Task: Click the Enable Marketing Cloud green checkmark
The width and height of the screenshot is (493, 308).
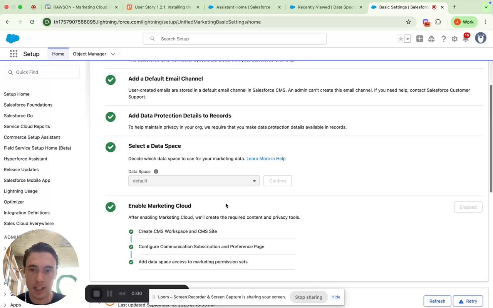Action: tap(111, 207)
